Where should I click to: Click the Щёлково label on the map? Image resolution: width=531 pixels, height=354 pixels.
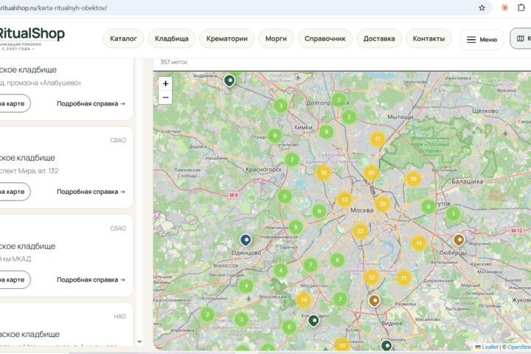485,111
